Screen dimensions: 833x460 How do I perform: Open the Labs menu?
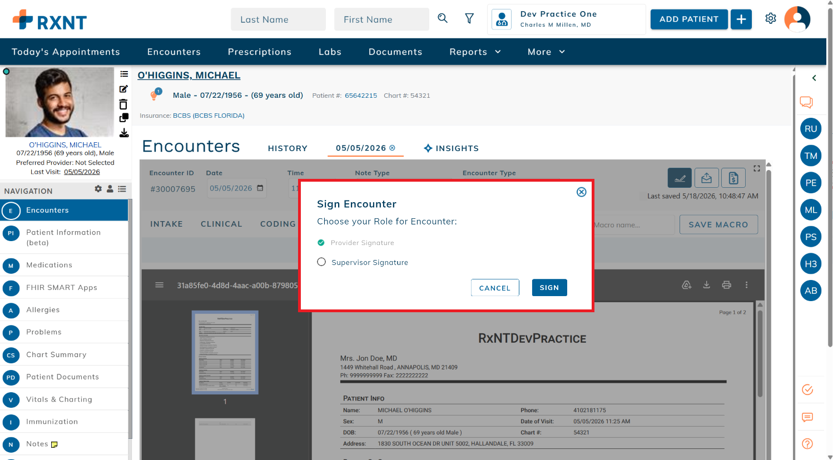330,52
